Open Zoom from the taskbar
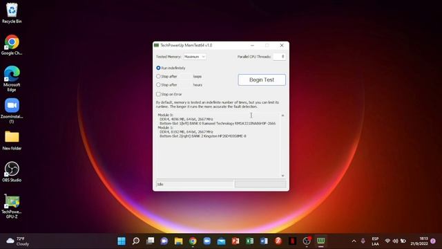The image size is (442, 249). [207, 241]
